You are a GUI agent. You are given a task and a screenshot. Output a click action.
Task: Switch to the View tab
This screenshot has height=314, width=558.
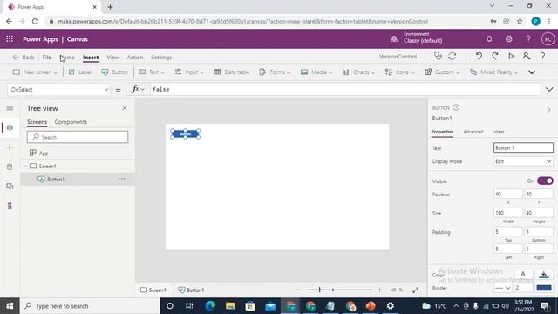click(x=112, y=58)
